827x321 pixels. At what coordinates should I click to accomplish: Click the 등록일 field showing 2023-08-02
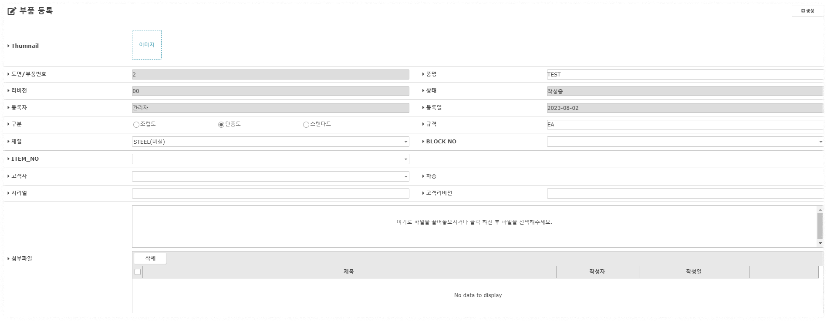tap(685, 108)
